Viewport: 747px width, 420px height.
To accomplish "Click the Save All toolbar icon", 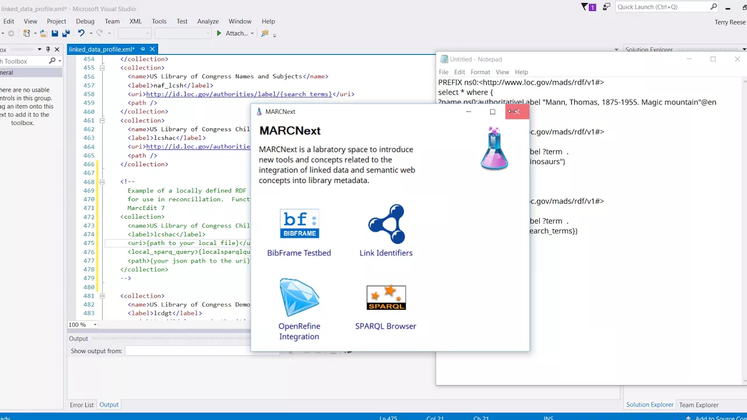I will [x=66, y=33].
